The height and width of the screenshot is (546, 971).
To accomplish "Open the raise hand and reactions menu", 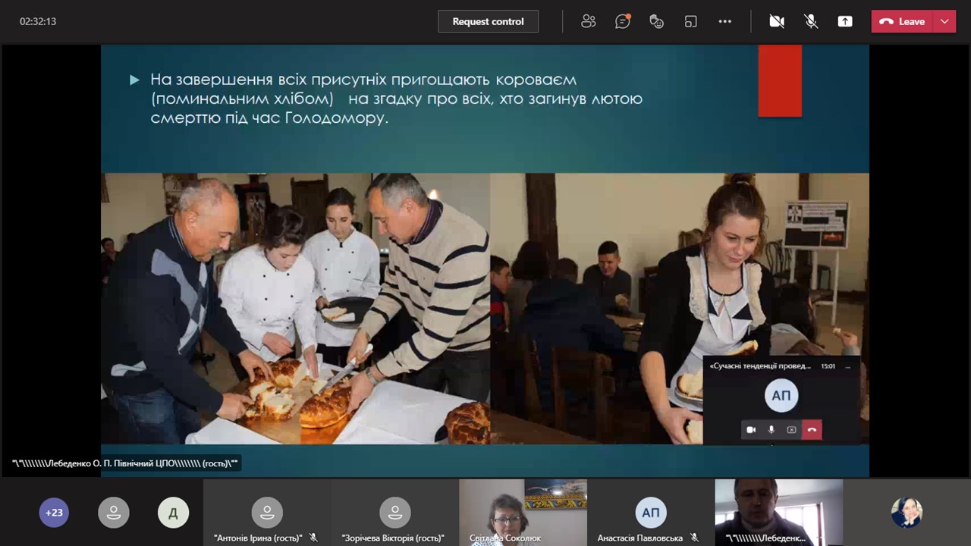I will tap(657, 21).
